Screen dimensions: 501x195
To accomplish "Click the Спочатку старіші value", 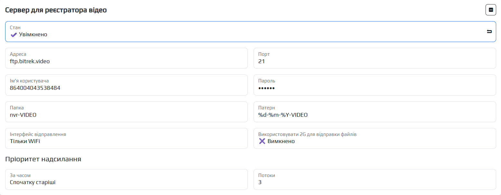I will point(32,182).
